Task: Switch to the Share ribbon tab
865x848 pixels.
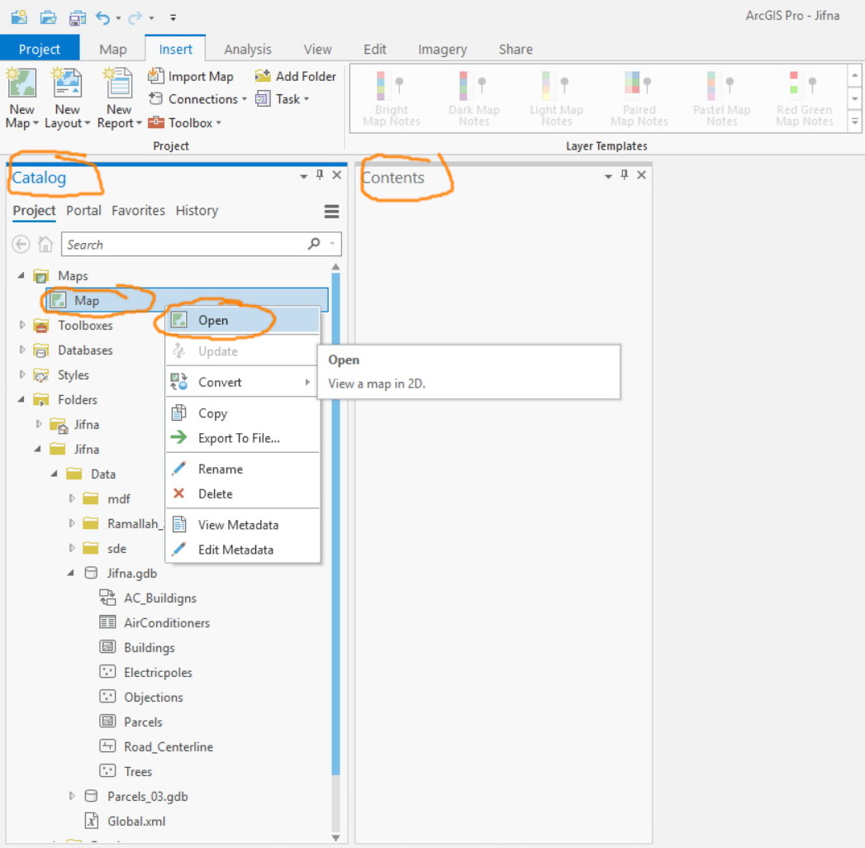Action: 516,49
